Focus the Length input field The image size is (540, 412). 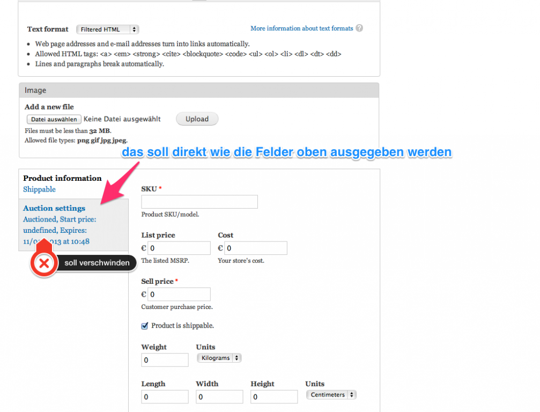click(165, 397)
